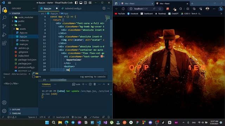Select the TERMINAL panel tab

(x=46, y=84)
